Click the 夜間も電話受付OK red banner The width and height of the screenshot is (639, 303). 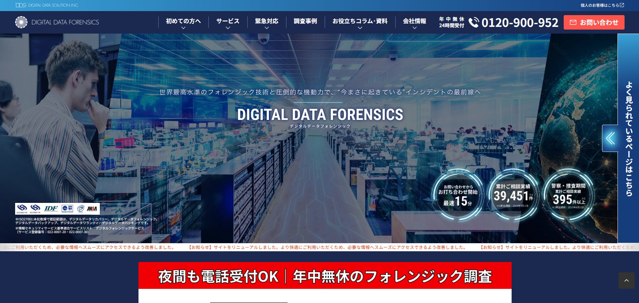tap(325, 276)
